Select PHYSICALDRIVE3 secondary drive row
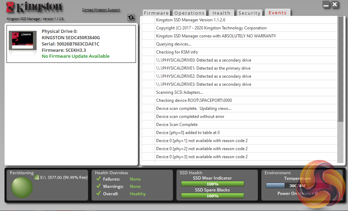This screenshot has height=211, width=348. click(x=240, y=84)
